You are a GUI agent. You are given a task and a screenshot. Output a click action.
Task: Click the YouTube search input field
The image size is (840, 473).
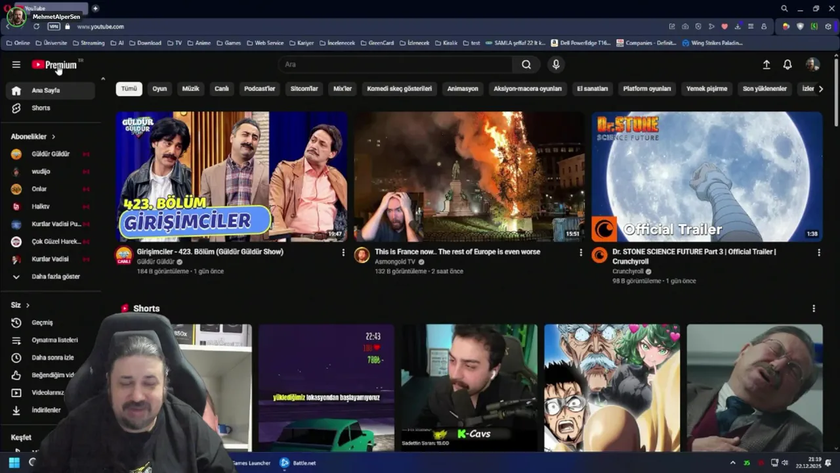[396, 64]
